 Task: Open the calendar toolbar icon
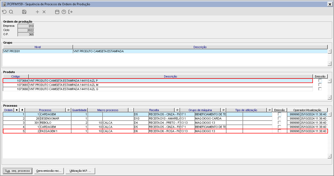pos(57,12)
